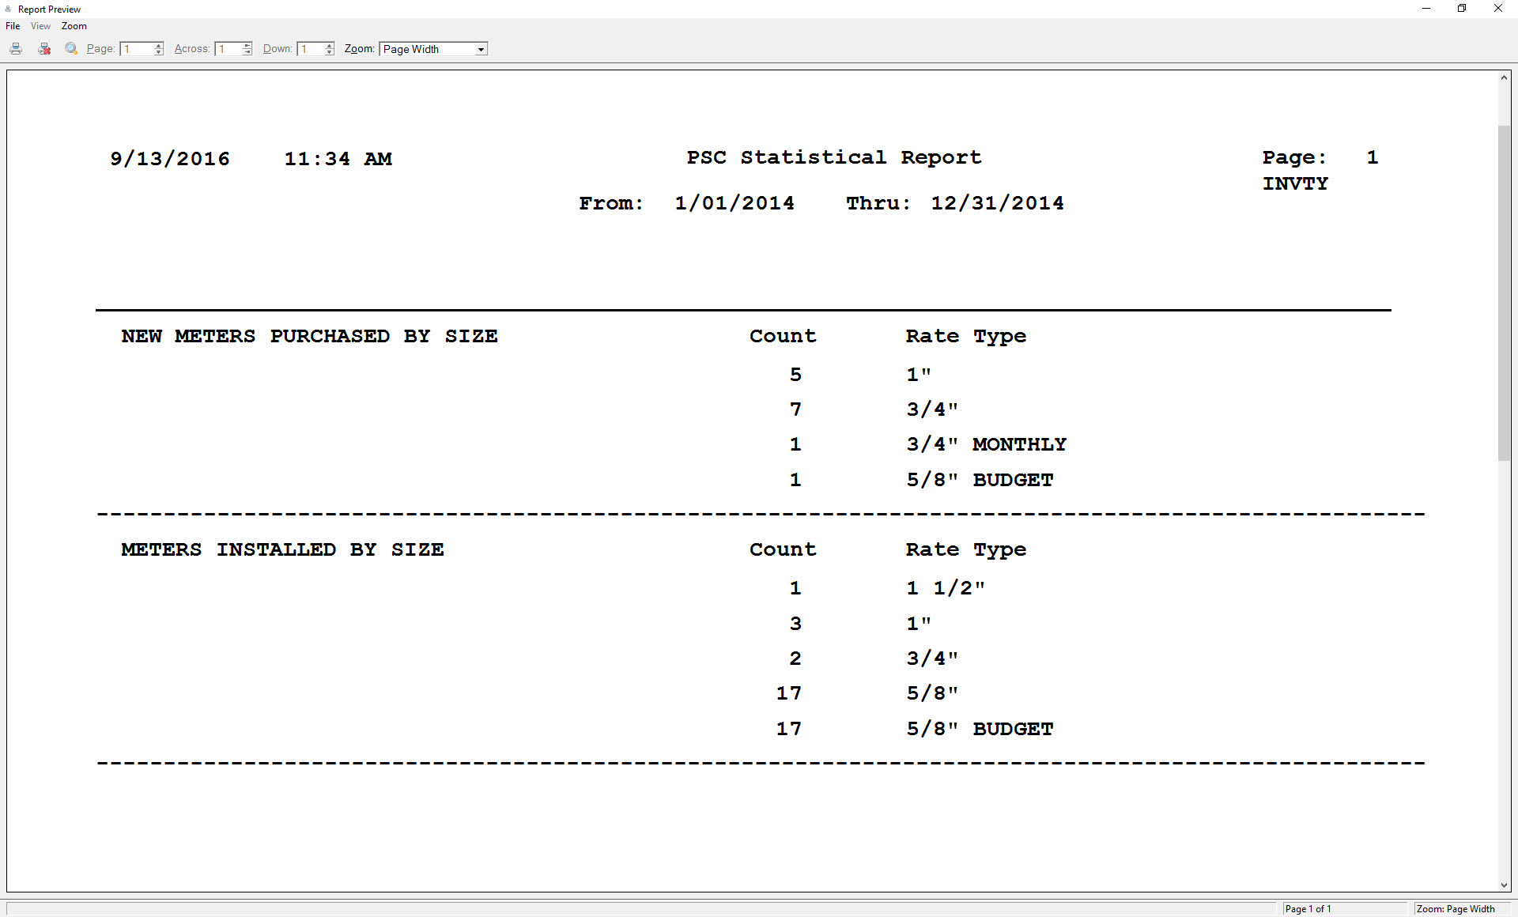Click the Print report icon
This screenshot has height=917, width=1518.
[x=16, y=49]
